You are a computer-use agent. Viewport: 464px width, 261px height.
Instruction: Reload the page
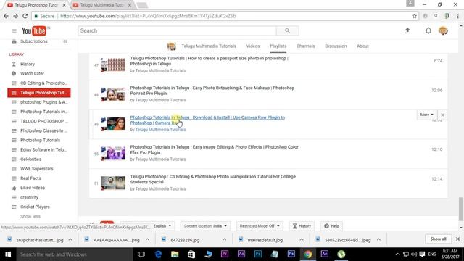tap(25, 16)
